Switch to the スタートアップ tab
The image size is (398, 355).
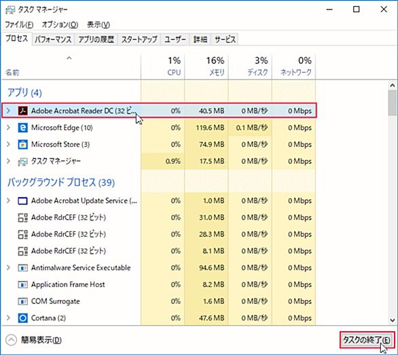click(139, 39)
